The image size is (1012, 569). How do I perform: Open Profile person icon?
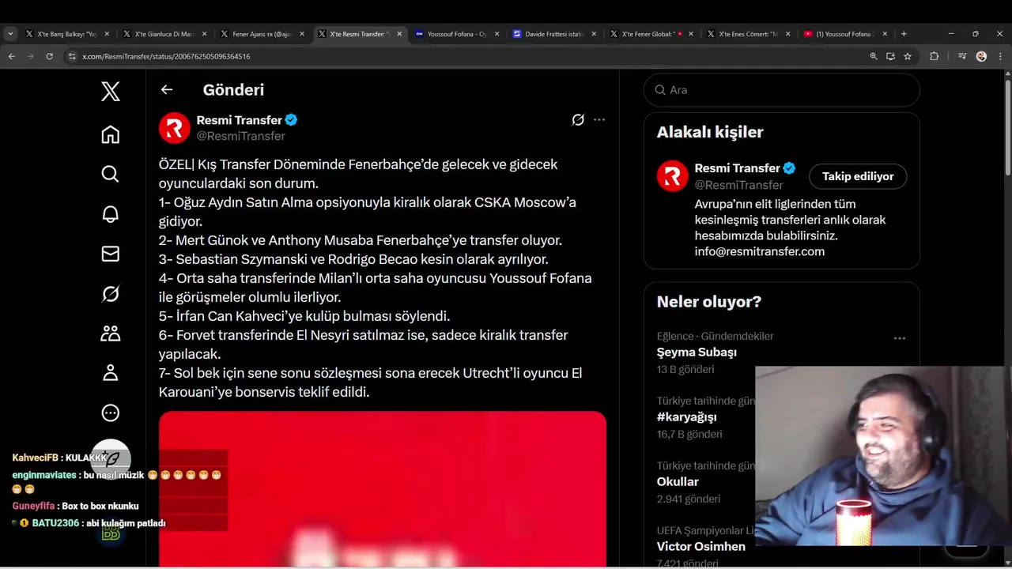(x=111, y=373)
